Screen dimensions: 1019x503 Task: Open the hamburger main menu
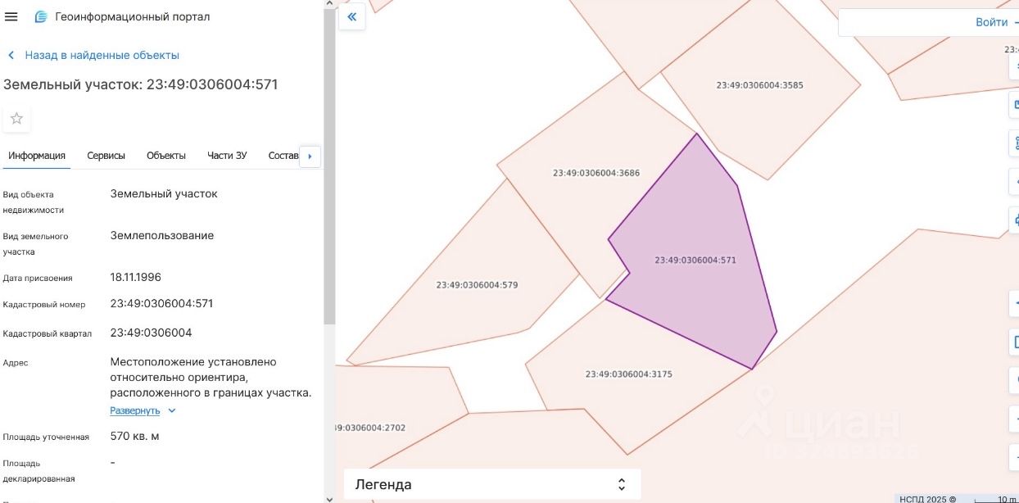11,16
